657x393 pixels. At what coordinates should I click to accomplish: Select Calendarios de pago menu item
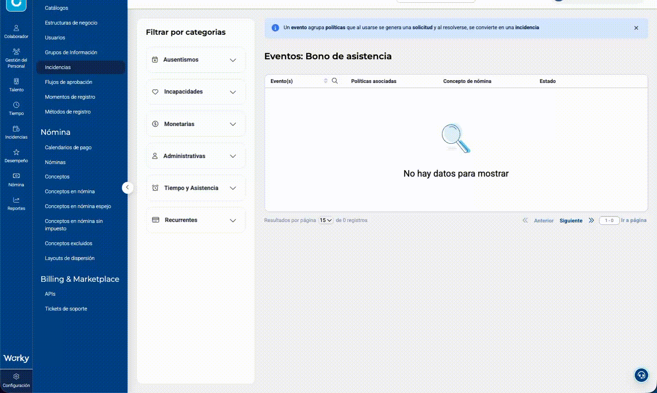click(68, 147)
